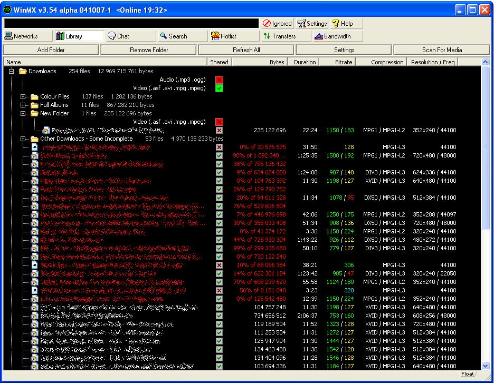494x384 pixels.
Task: Toggle shared box for 10% of 88 056 384 file
Action: (x=219, y=265)
